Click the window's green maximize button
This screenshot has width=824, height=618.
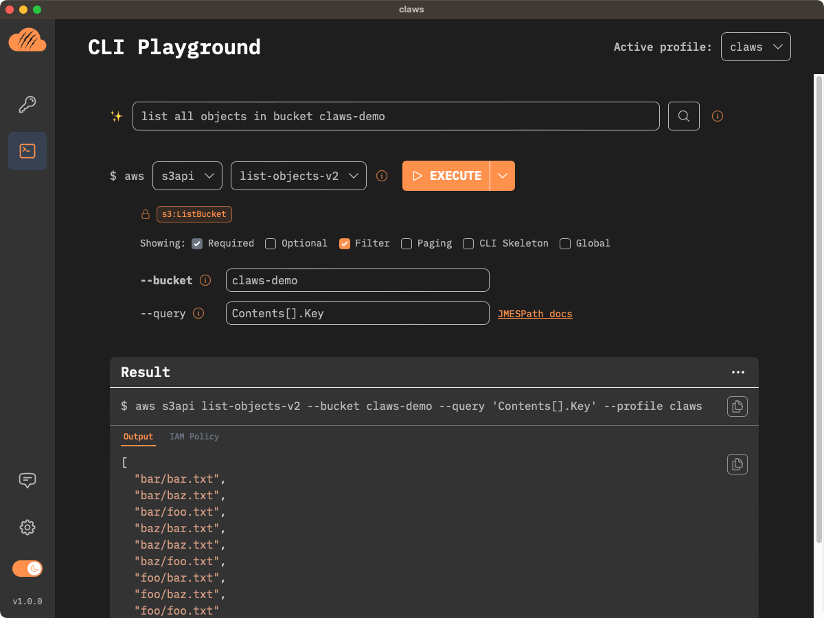coord(37,10)
